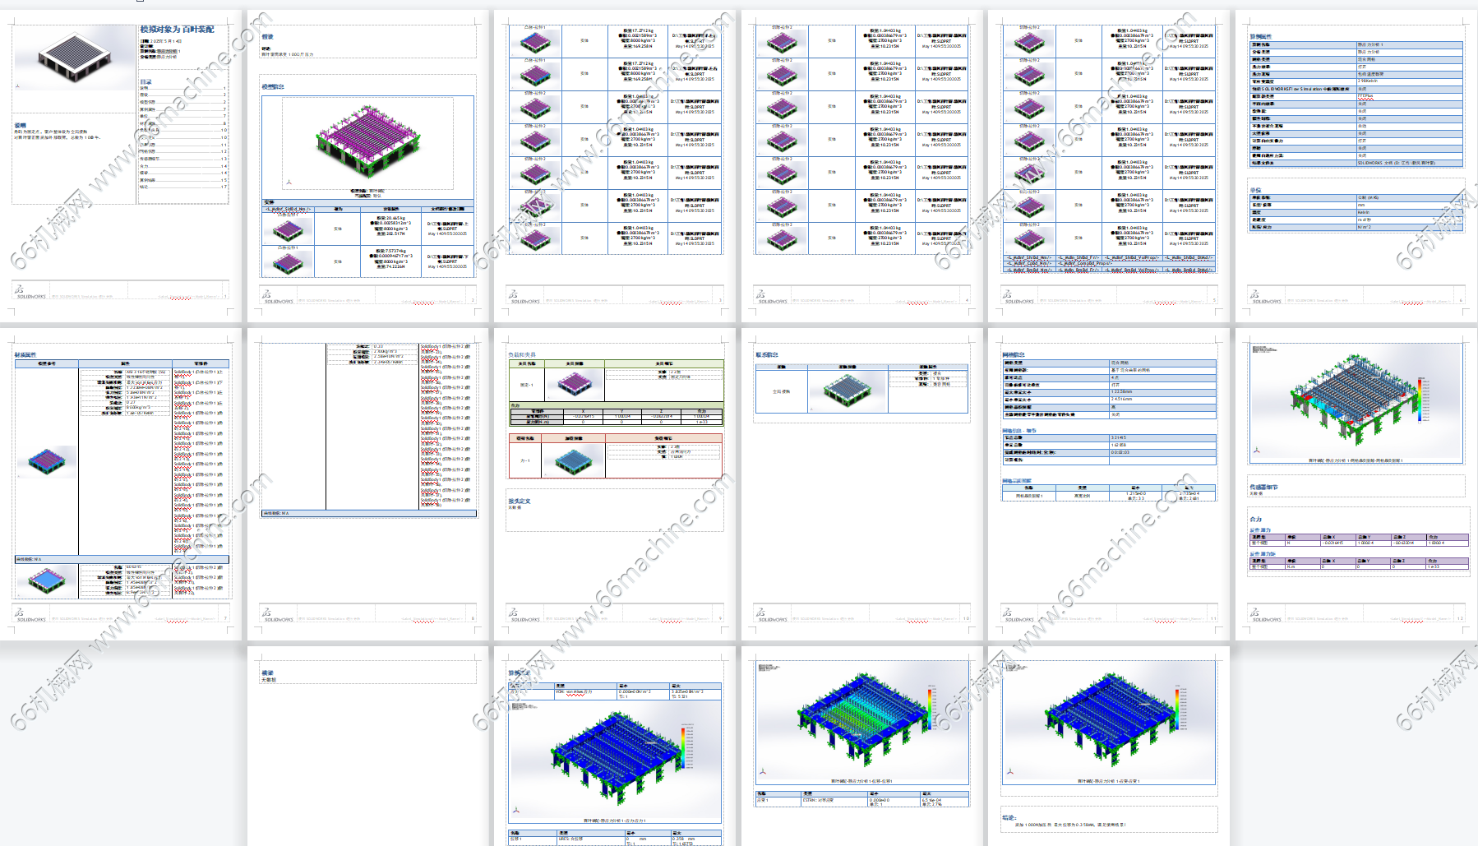
Task: Click the coordinate triad on the page 12 mesh plot
Action: tap(1256, 450)
